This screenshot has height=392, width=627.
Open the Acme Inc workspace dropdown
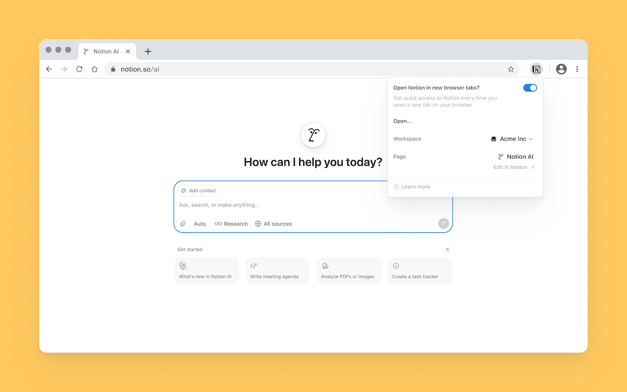[x=512, y=139]
